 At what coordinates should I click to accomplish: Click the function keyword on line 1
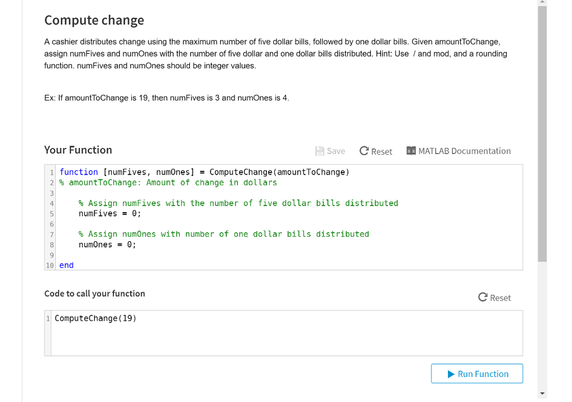tap(79, 172)
